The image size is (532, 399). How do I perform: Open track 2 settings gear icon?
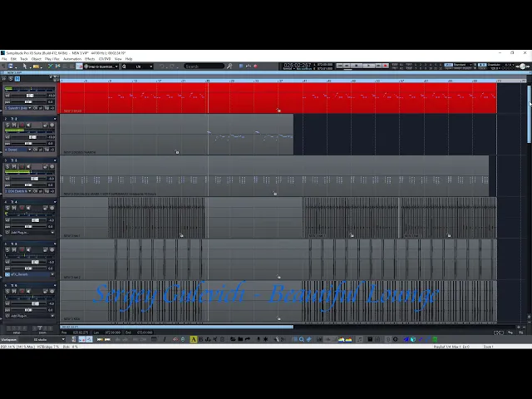coord(52,126)
